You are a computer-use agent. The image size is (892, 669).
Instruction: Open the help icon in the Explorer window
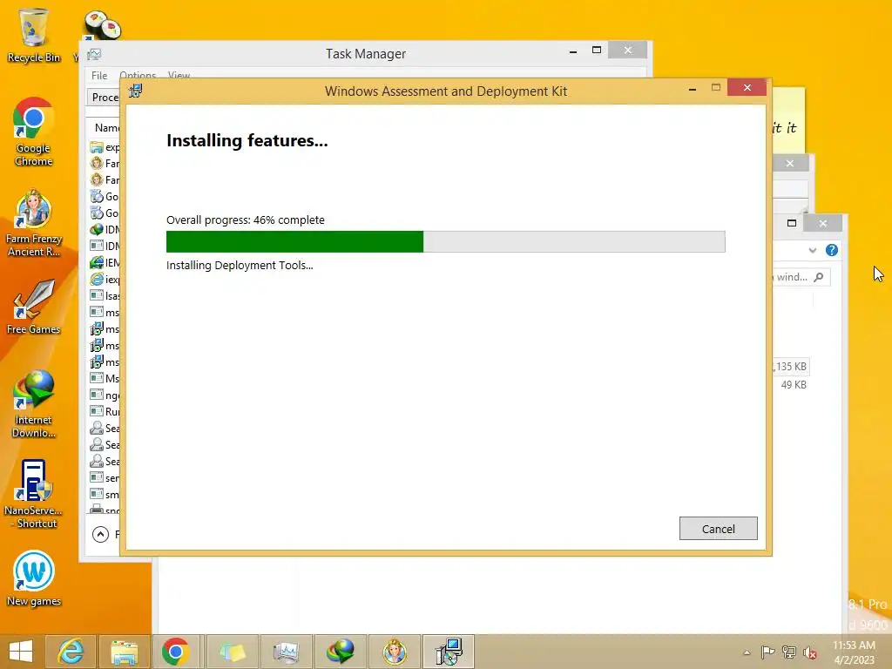pos(832,250)
